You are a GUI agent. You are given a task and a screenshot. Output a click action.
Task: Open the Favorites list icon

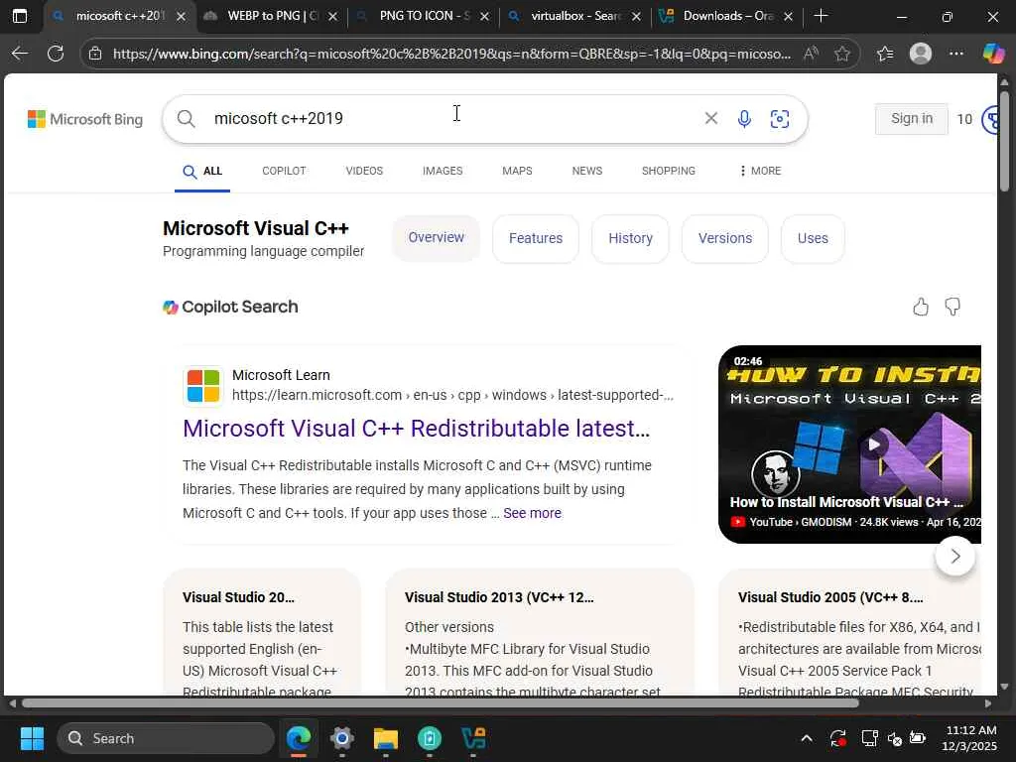tap(885, 54)
